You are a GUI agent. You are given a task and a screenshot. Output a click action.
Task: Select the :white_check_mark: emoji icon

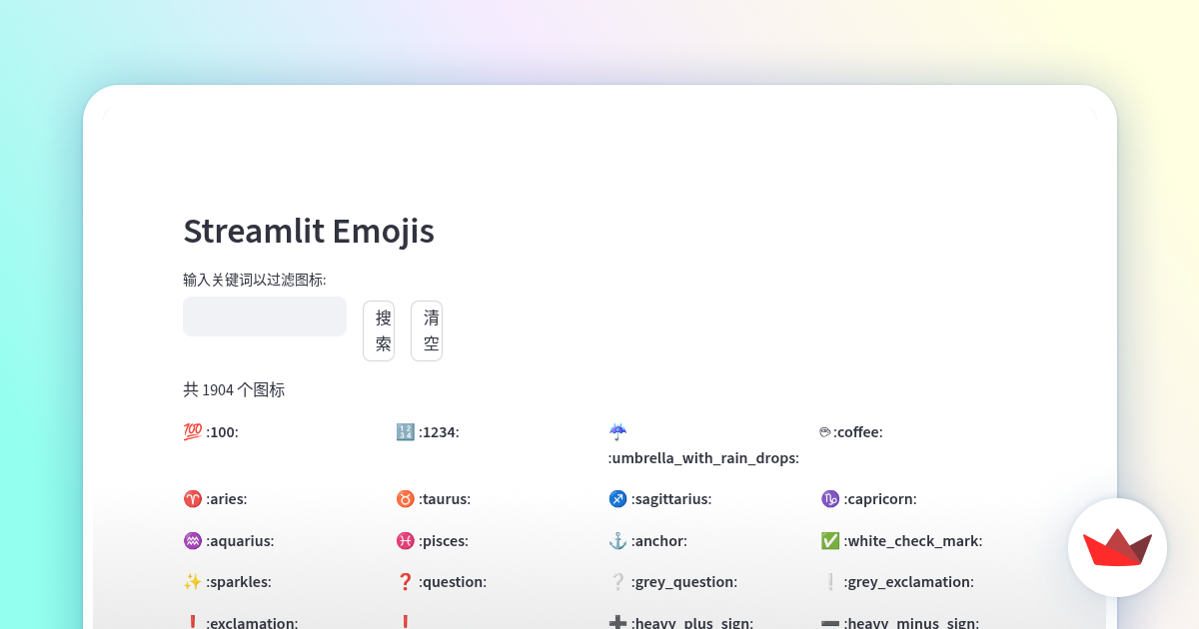(829, 540)
